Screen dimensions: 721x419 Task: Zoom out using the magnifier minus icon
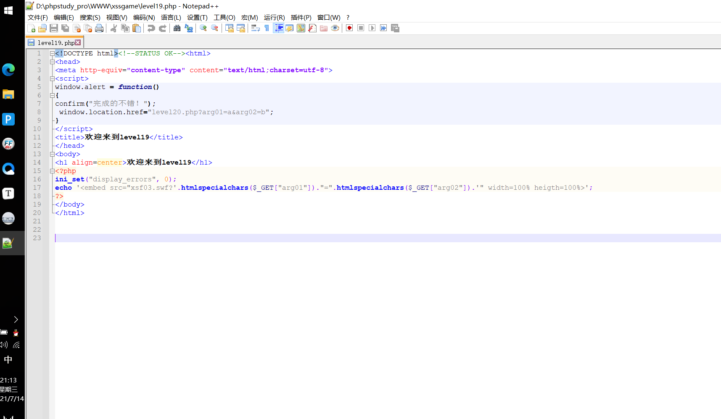click(x=214, y=28)
